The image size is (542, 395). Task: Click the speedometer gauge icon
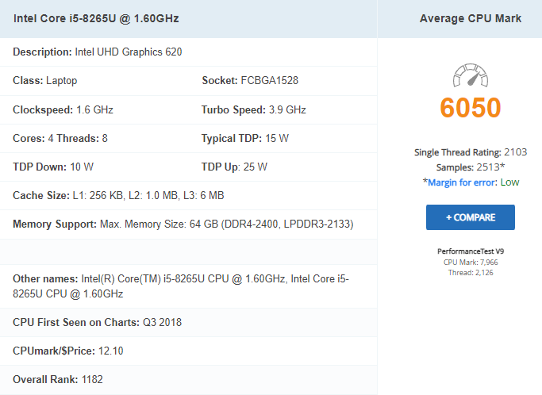point(471,75)
